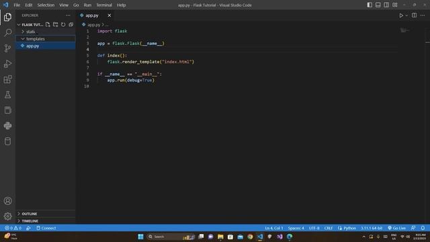
Task: Open the Terminal menu
Action: [x=104, y=5]
